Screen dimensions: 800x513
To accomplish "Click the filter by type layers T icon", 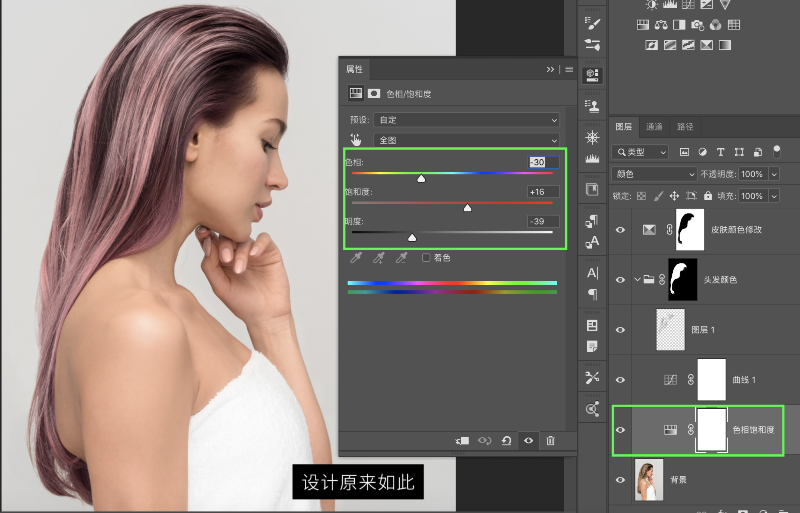I will coord(720,152).
